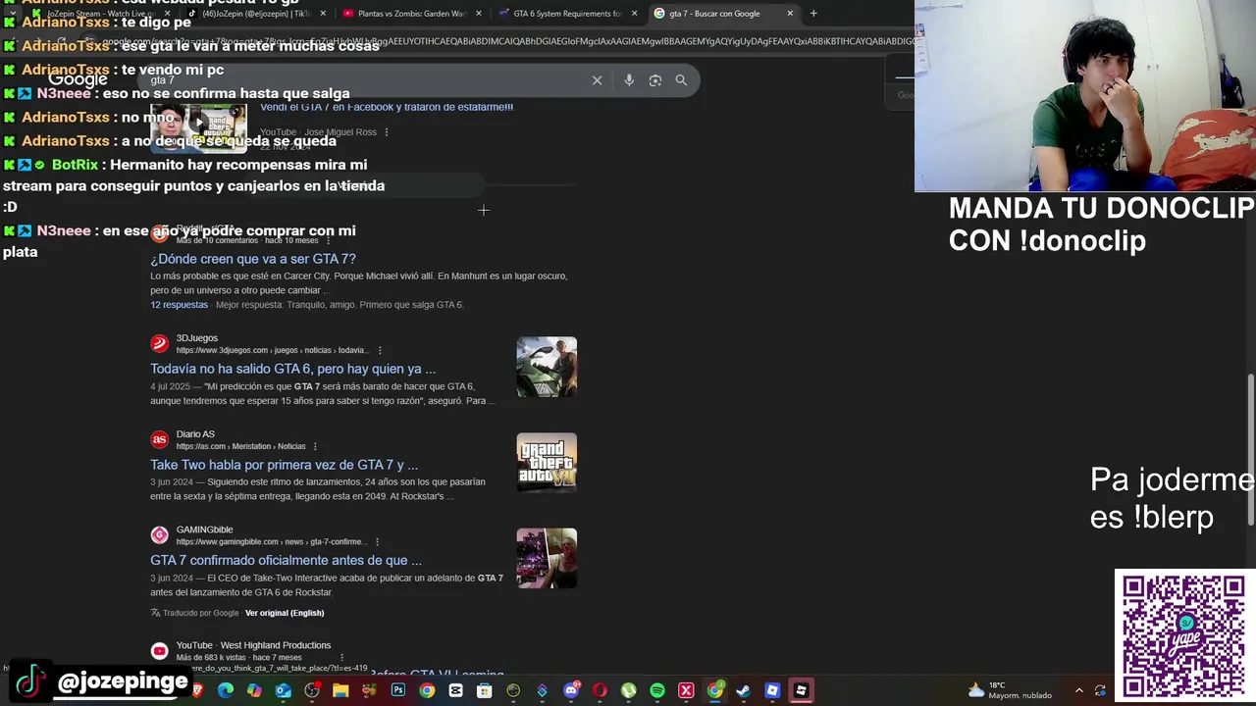Viewport: 1256px width, 706px height.
Task: Open Discord from the taskbar
Action: [571, 690]
